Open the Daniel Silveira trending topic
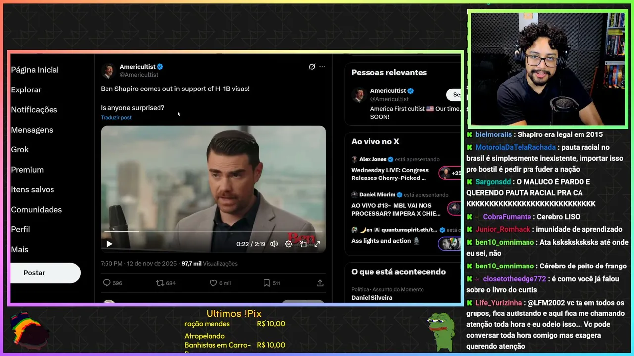Viewport: 634px width, 356px height. click(371, 298)
